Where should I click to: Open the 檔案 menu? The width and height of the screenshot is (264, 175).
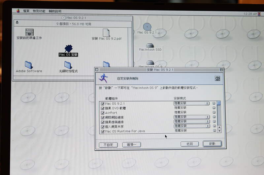pyautogui.click(x=26, y=11)
